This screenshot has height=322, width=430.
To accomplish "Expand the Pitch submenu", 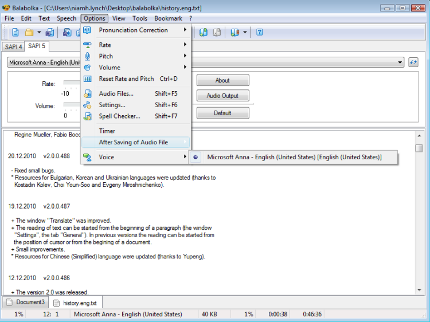I will (185, 56).
